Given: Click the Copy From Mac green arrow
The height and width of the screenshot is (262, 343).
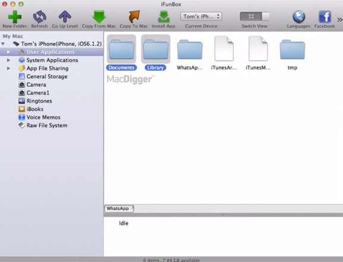Looking at the screenshot, I should tap(99, 17).
